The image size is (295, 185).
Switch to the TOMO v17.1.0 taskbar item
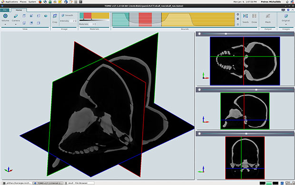pos(49,183)
